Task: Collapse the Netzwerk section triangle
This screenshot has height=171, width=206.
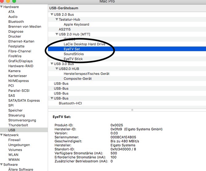Action: click(2, 135)
